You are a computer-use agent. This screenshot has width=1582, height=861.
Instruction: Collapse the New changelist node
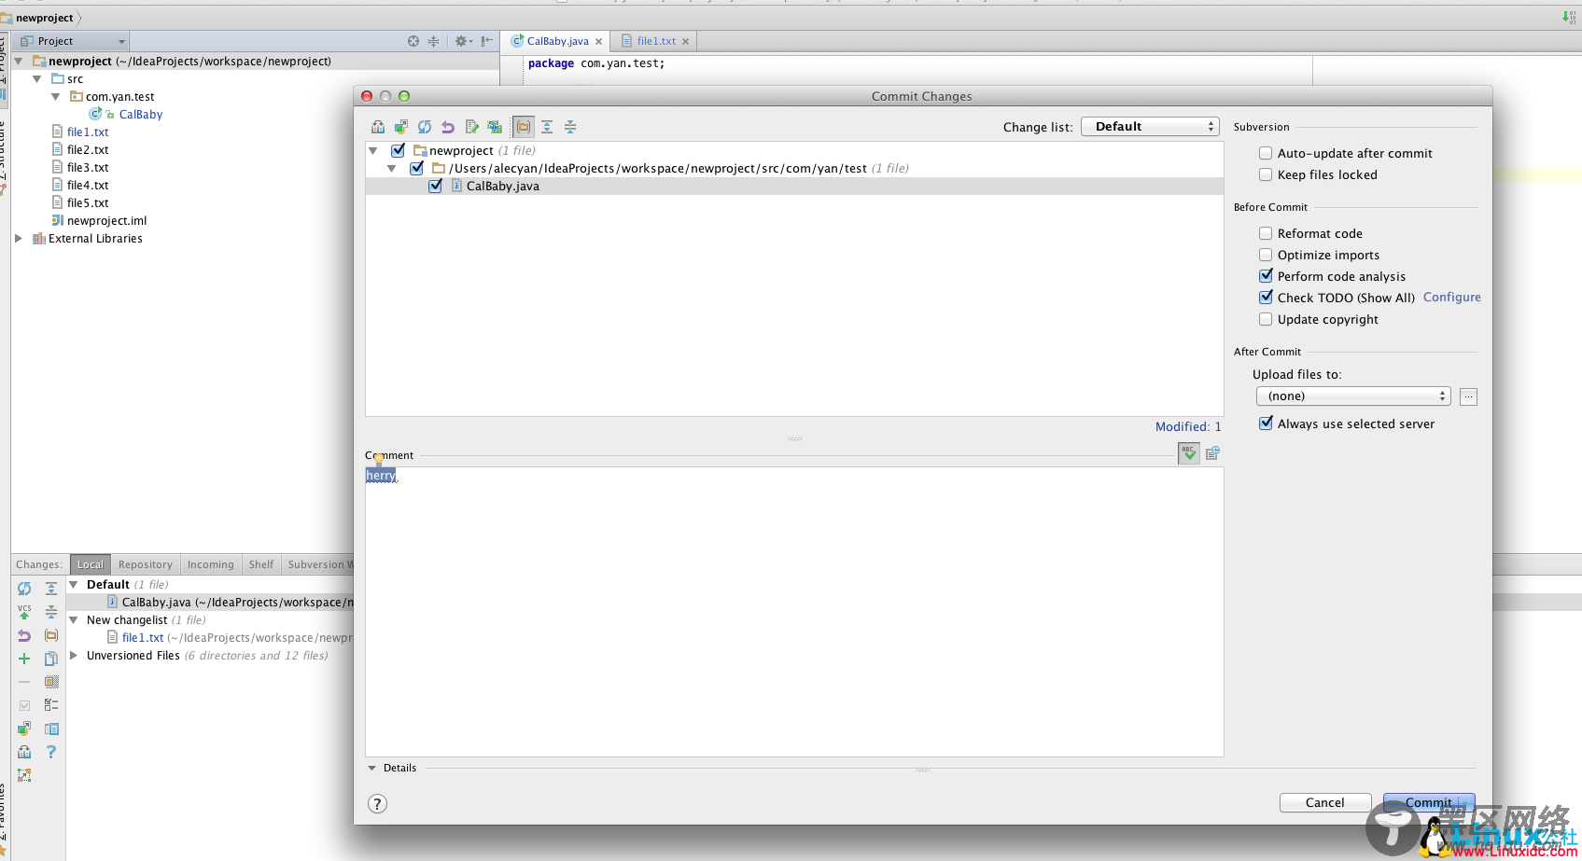coord(74,620)
